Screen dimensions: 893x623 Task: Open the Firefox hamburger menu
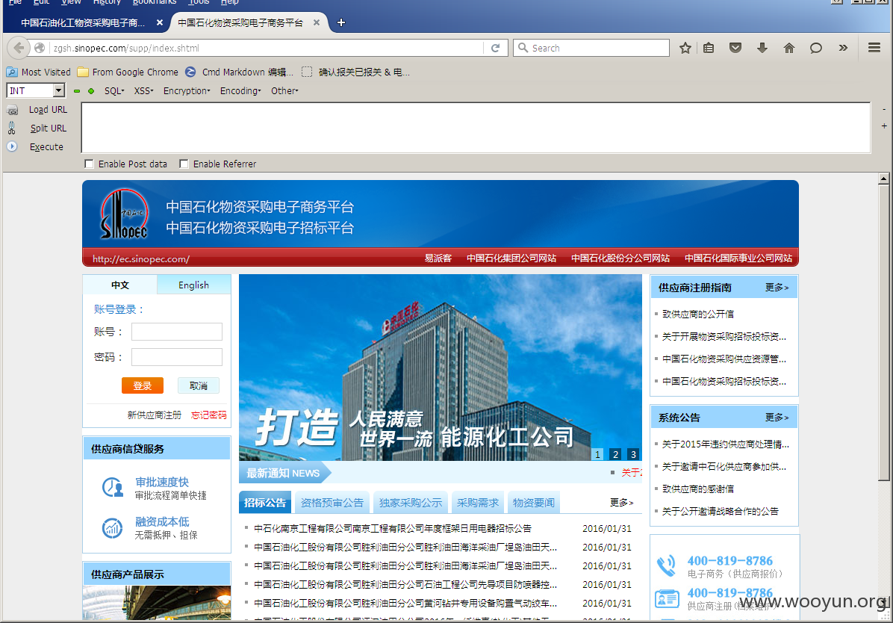874,48
